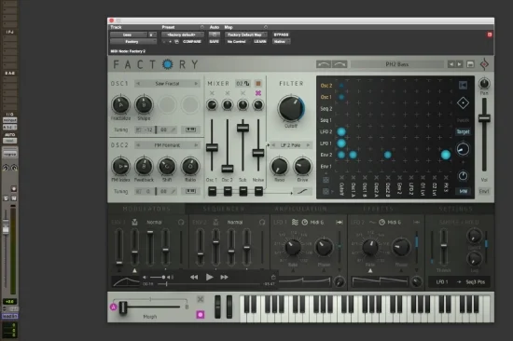Click the orange square icon in Mixer

point(257,84)
